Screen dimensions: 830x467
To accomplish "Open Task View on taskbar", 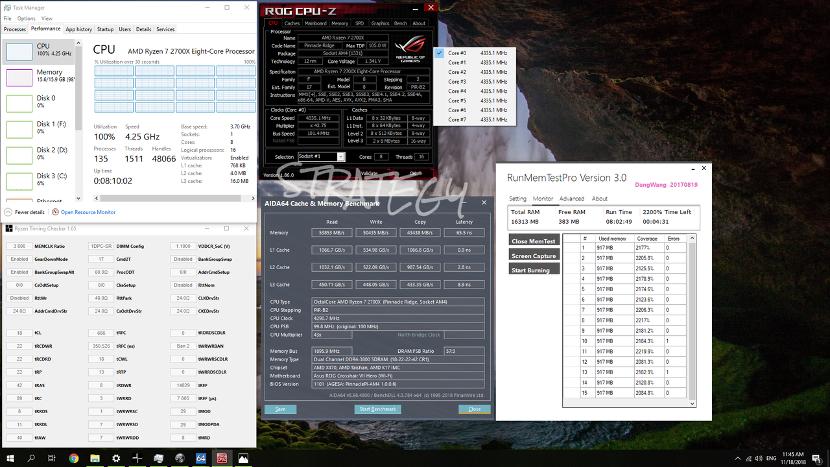I will [x=53, y=458].
